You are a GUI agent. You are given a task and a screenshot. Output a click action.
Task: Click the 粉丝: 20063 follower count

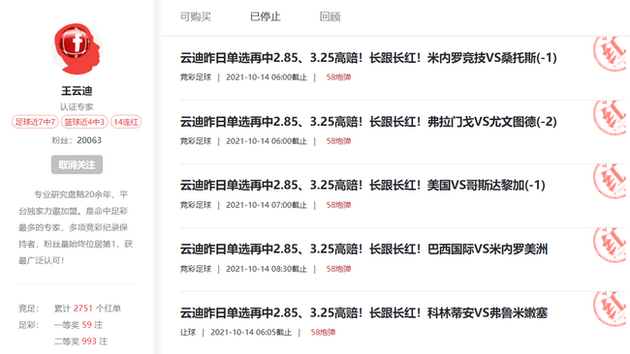(x=77, y=140)
